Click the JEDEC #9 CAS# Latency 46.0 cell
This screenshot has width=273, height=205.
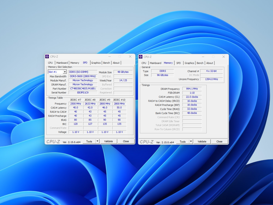tap(105, 108)
